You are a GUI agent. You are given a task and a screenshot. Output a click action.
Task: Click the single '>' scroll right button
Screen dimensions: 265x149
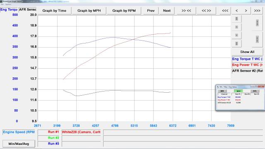click(x=246, y=11)
